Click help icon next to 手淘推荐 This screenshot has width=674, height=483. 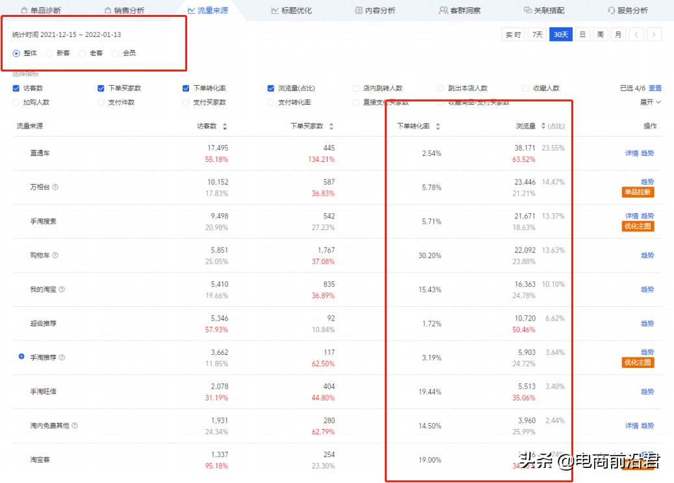[62, 358]
